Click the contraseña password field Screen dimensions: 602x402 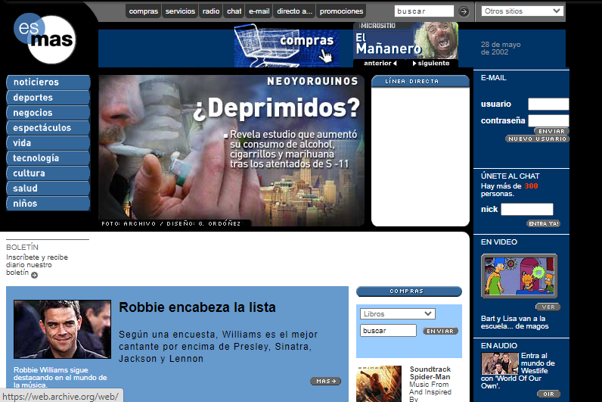click(x=548, y=120)
